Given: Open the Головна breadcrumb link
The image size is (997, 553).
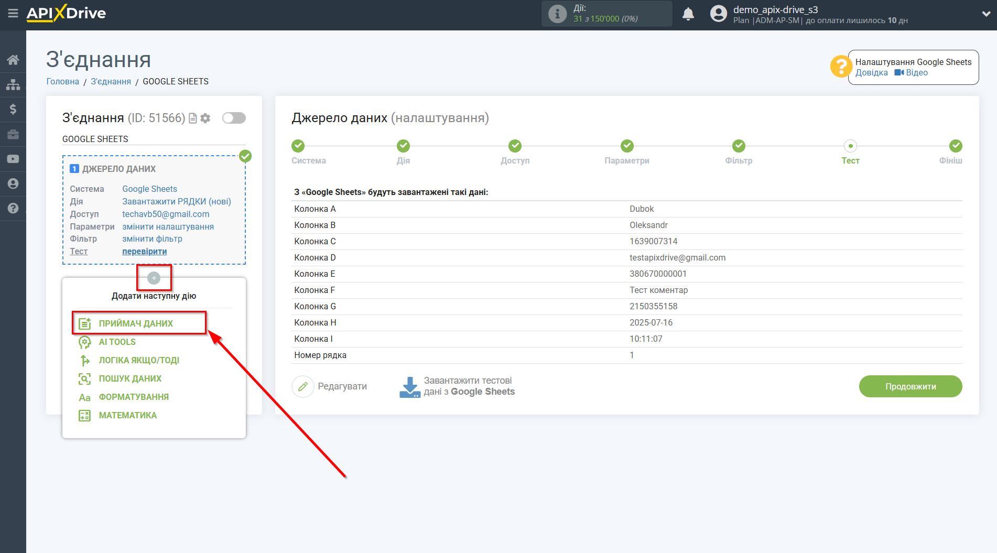Looking at the screenshot, I should tap(62, 82).
